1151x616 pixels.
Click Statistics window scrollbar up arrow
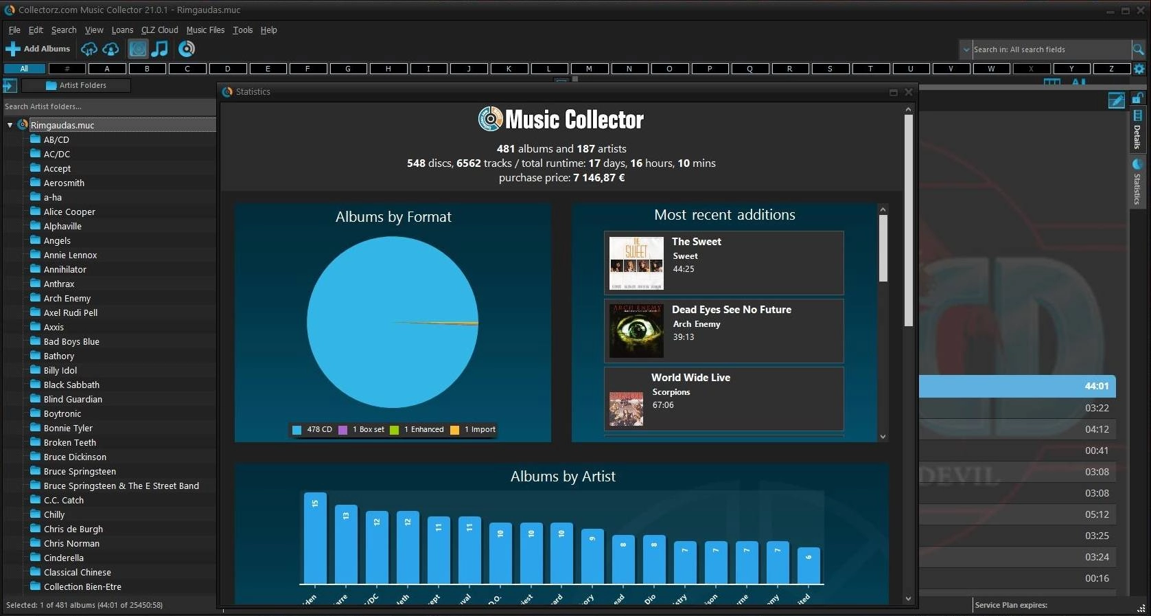908,109
